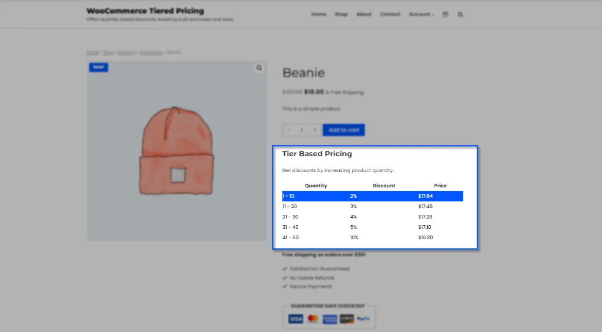This screenshot has height=332, width=602.
Task: Click the Discover payment icon
Action: (x=347, y=319)
